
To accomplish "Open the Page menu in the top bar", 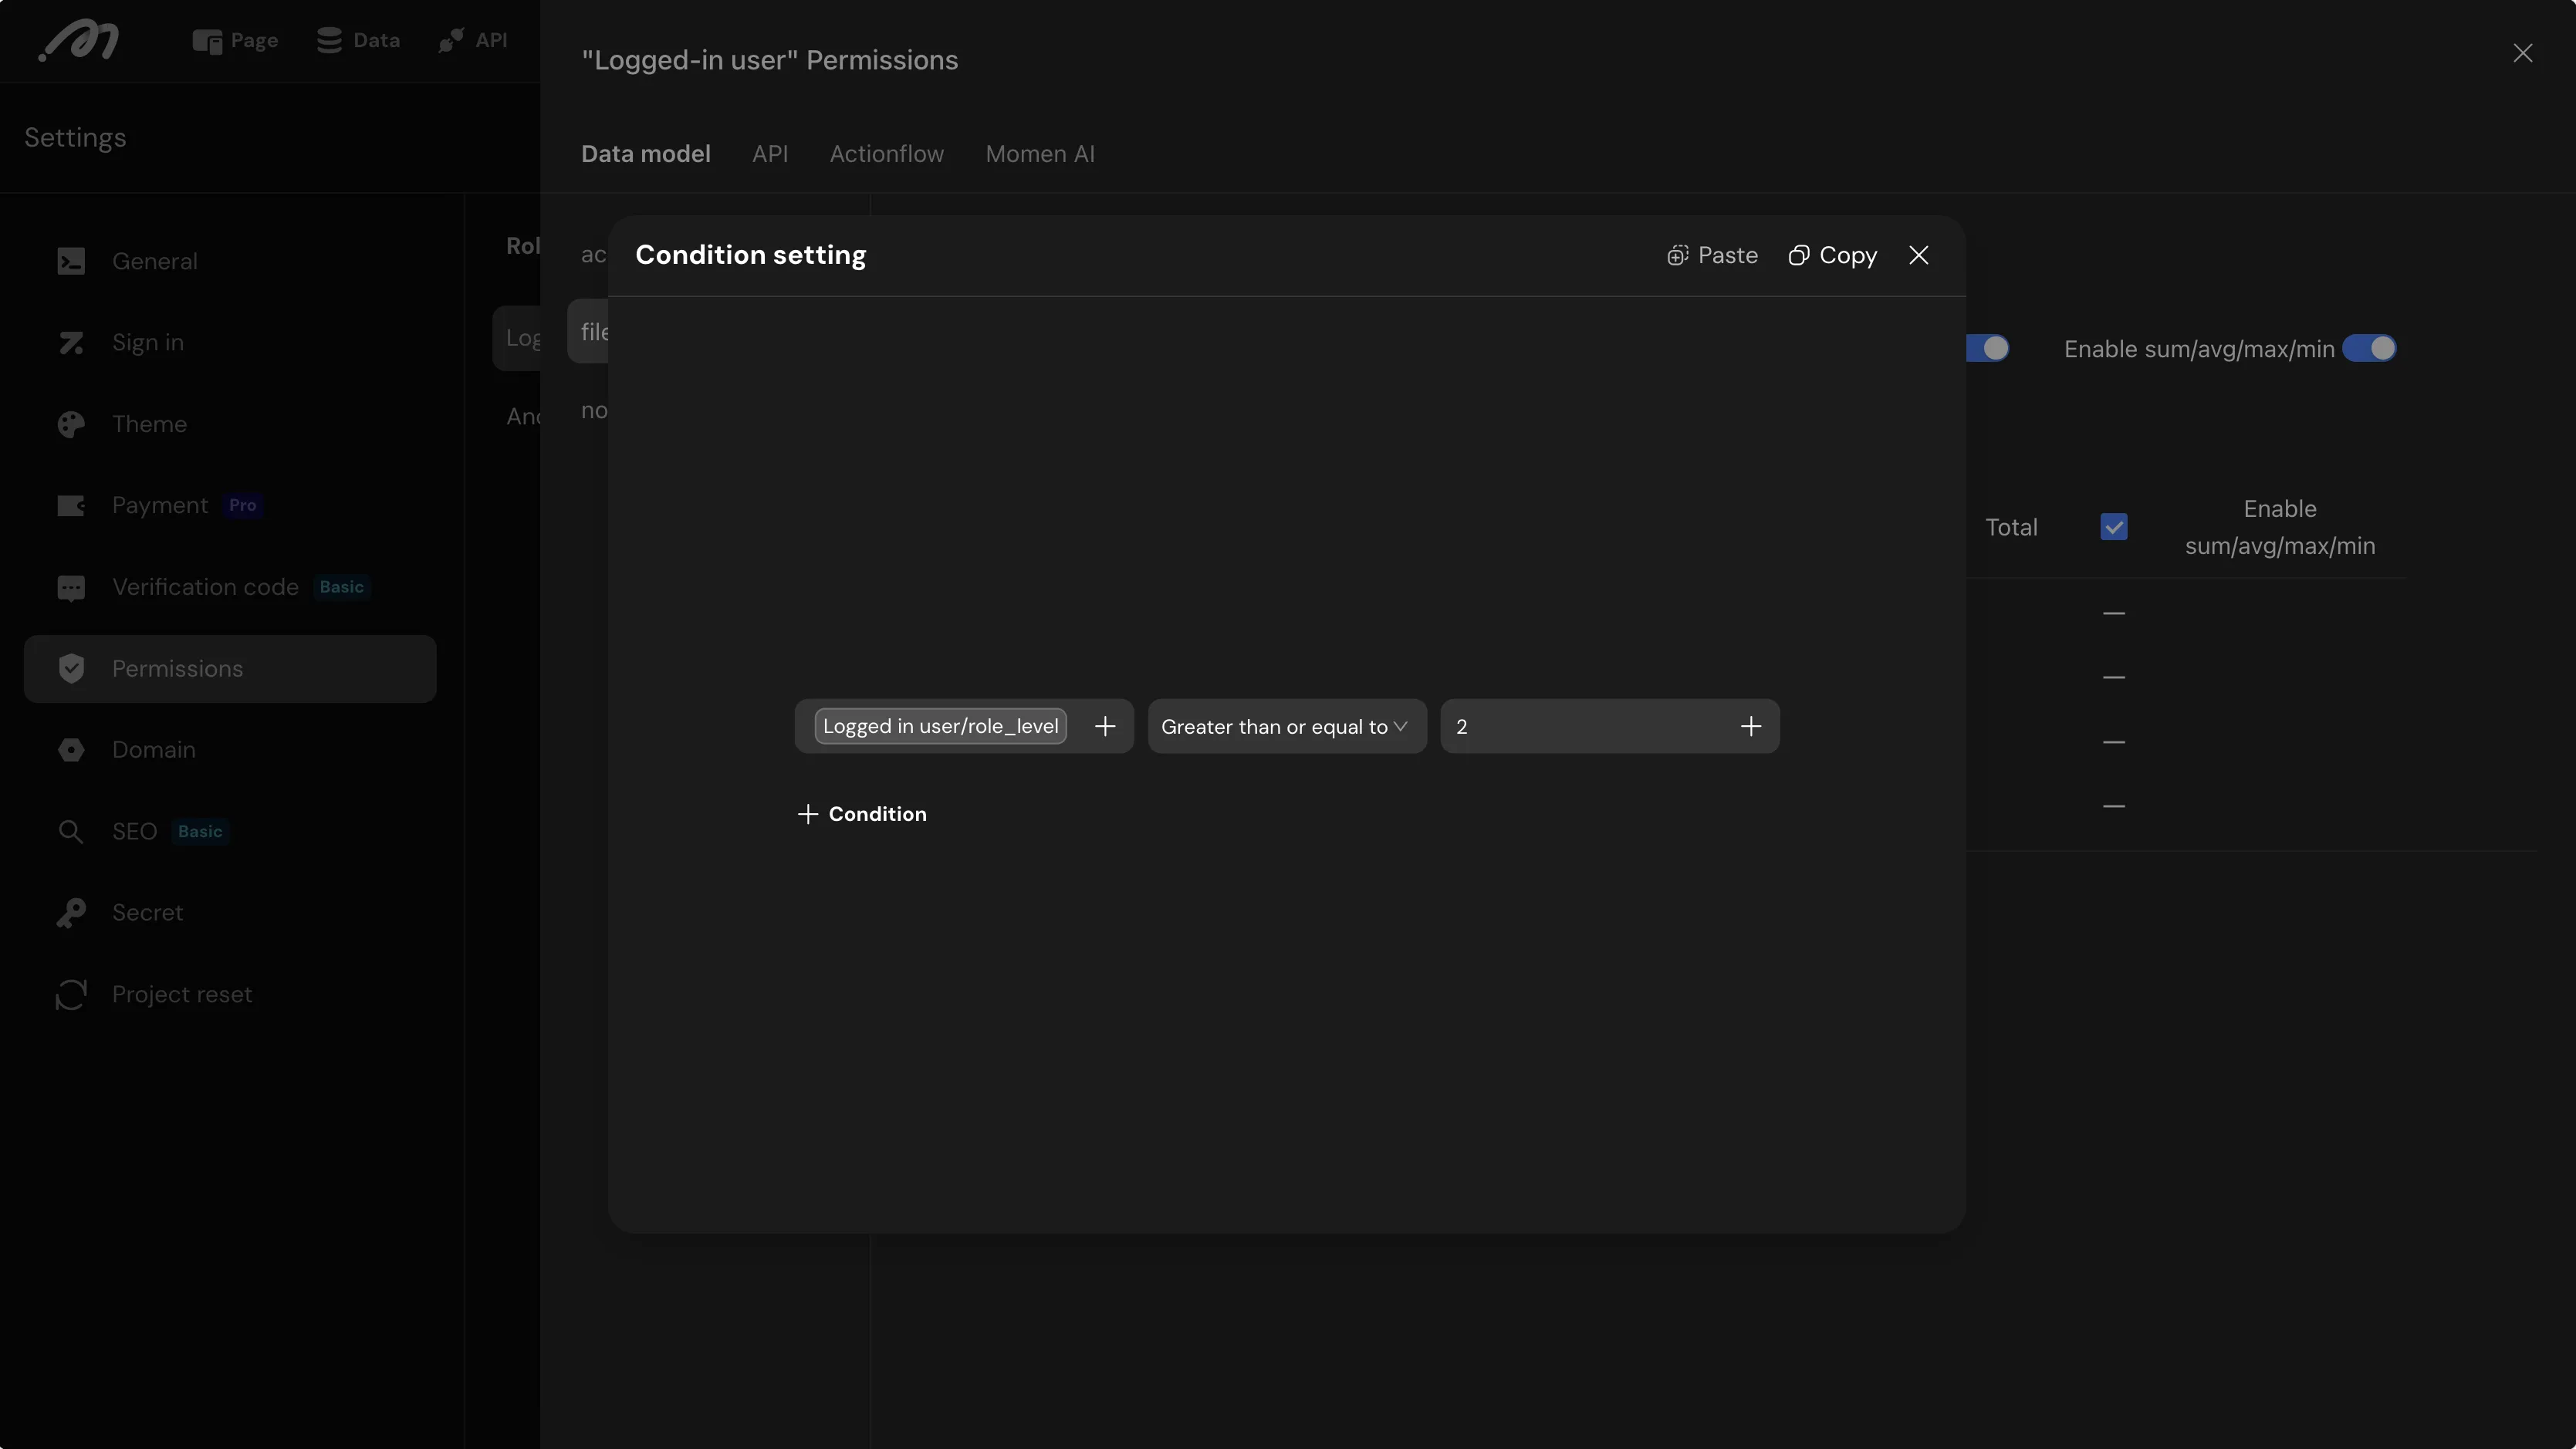I will point(236,41).
